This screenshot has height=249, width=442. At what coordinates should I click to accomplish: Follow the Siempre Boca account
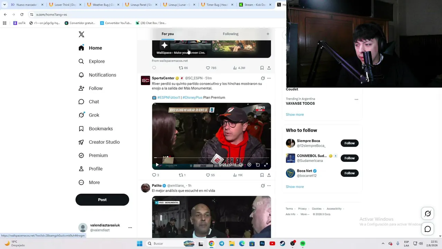[x=349, y=143]
